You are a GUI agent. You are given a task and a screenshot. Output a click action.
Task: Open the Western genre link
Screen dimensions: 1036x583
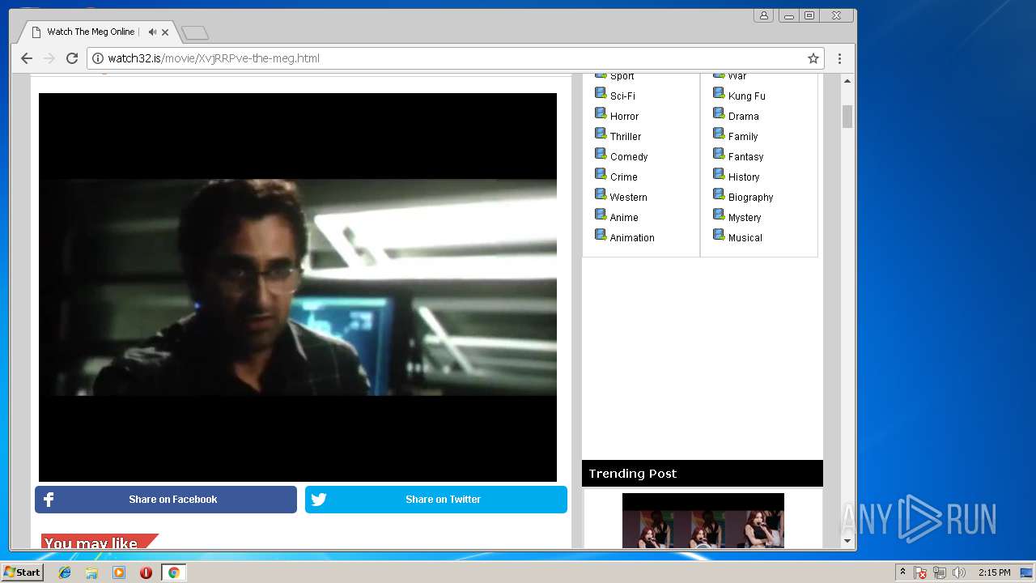[x=628, y=198]
